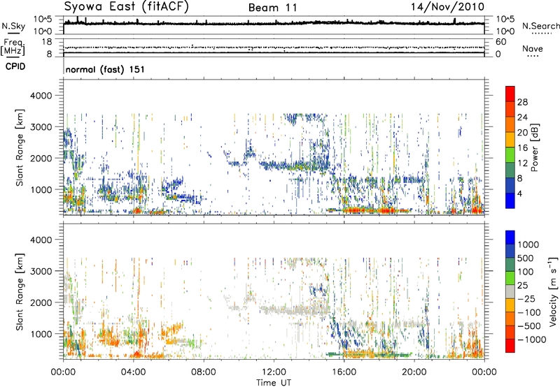Select the '20' value on the power color bar
The width and height of the screenshot is (560, 387).
[522, 133]
